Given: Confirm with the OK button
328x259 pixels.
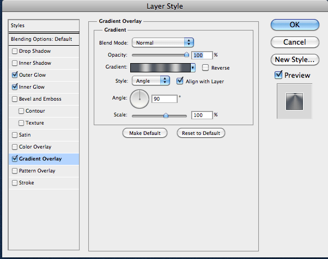Looking at the screenshot, I should click(295, 24).
